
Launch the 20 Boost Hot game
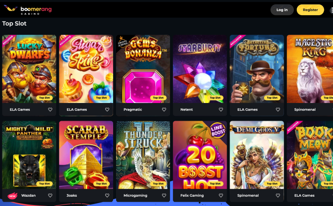[x=200, y=155]
